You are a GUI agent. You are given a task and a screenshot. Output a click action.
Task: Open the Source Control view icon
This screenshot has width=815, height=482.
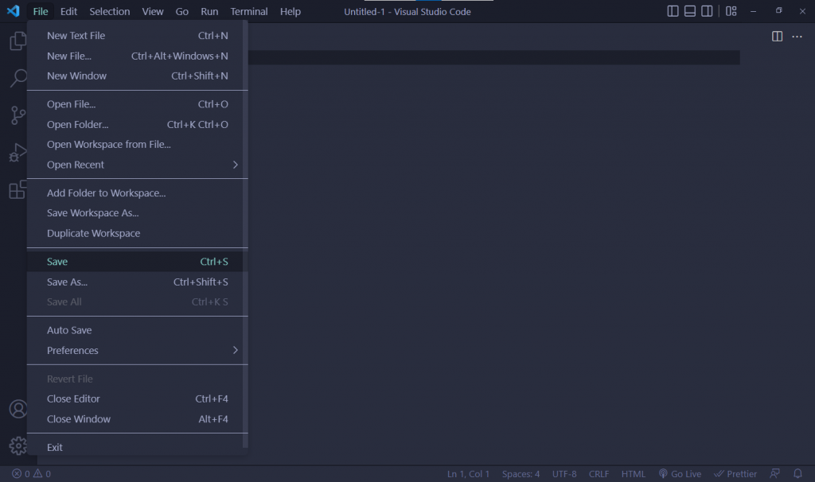[18, 115]
